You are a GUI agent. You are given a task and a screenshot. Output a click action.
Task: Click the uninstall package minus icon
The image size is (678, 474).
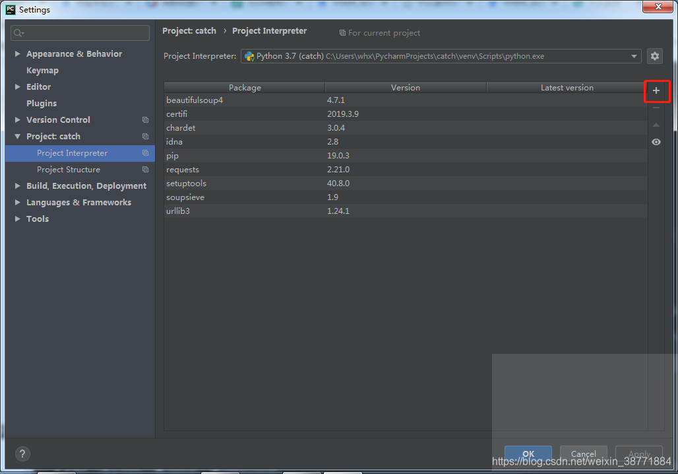coord(656,108)
